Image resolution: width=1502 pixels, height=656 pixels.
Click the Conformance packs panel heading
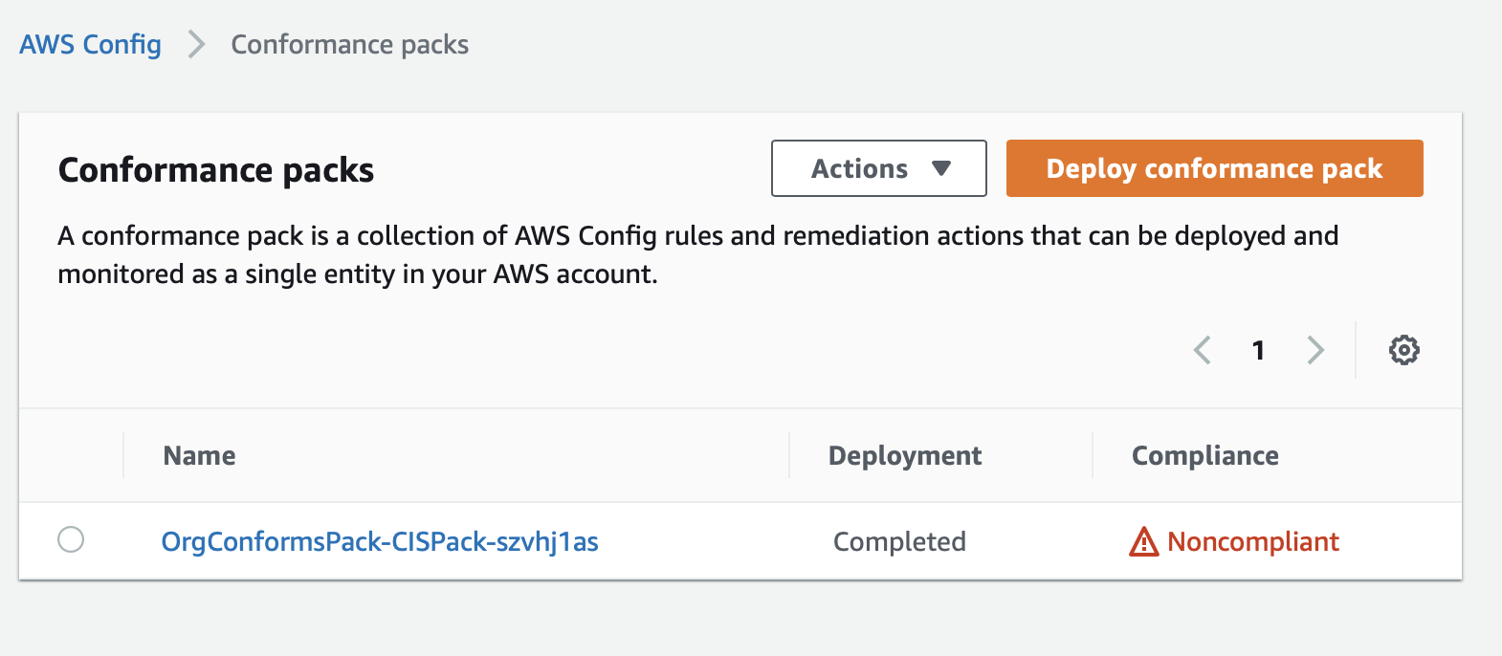coord(216,170)
